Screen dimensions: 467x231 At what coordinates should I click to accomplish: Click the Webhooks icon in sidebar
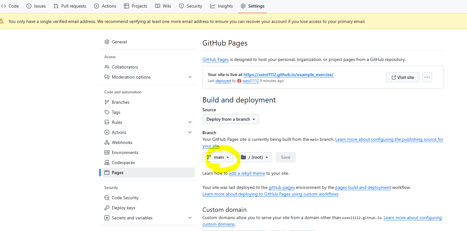107,142
